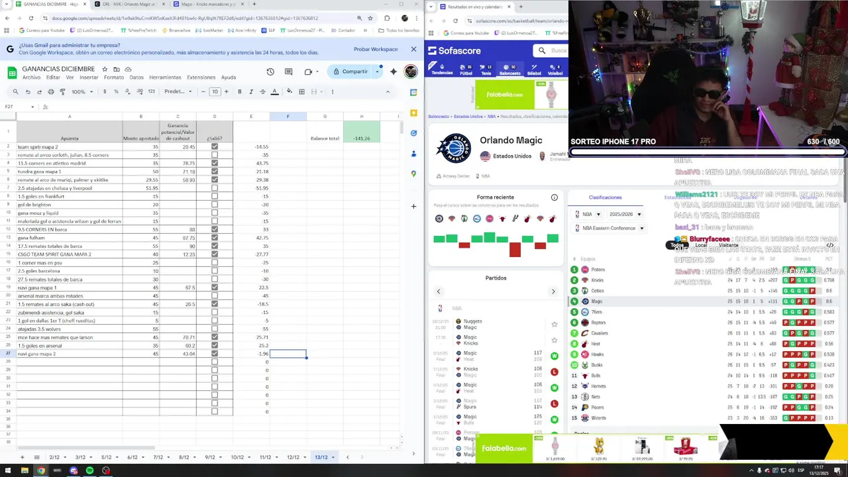848x477 pixels.
Task: Open the Formato menu
Action: 114,78
